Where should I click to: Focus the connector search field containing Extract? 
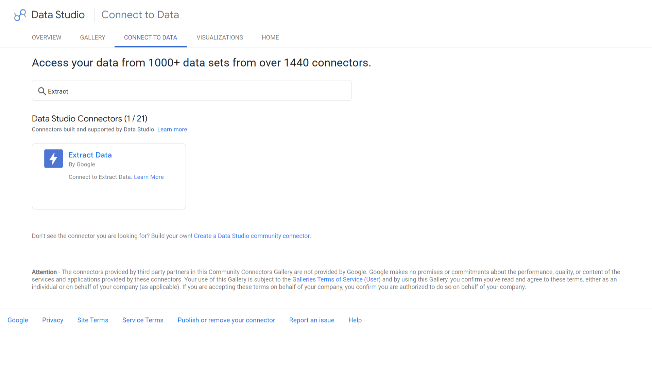[x=192, y=90]
